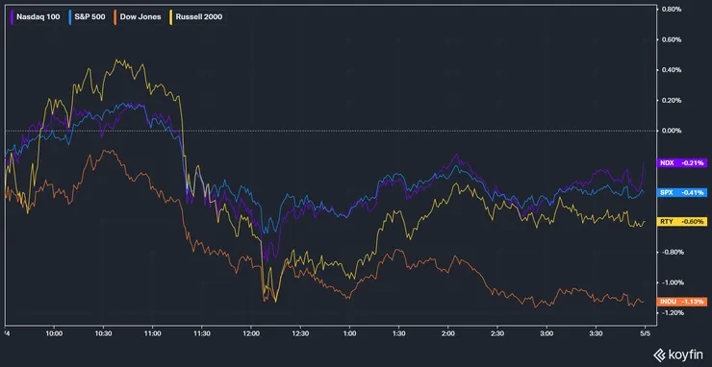Select the RTY -0.60% price label
The height and width of the screenshot is (367, 712).
[x=682, y=222]
